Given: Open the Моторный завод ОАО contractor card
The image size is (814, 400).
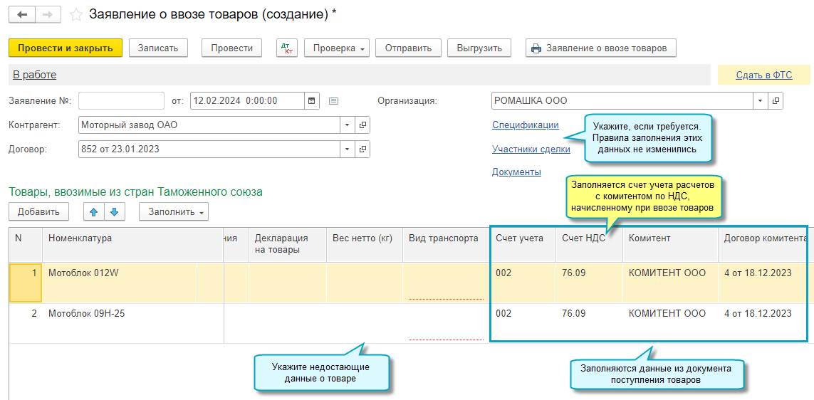Looking at the screenshot, I should (363, 125).
